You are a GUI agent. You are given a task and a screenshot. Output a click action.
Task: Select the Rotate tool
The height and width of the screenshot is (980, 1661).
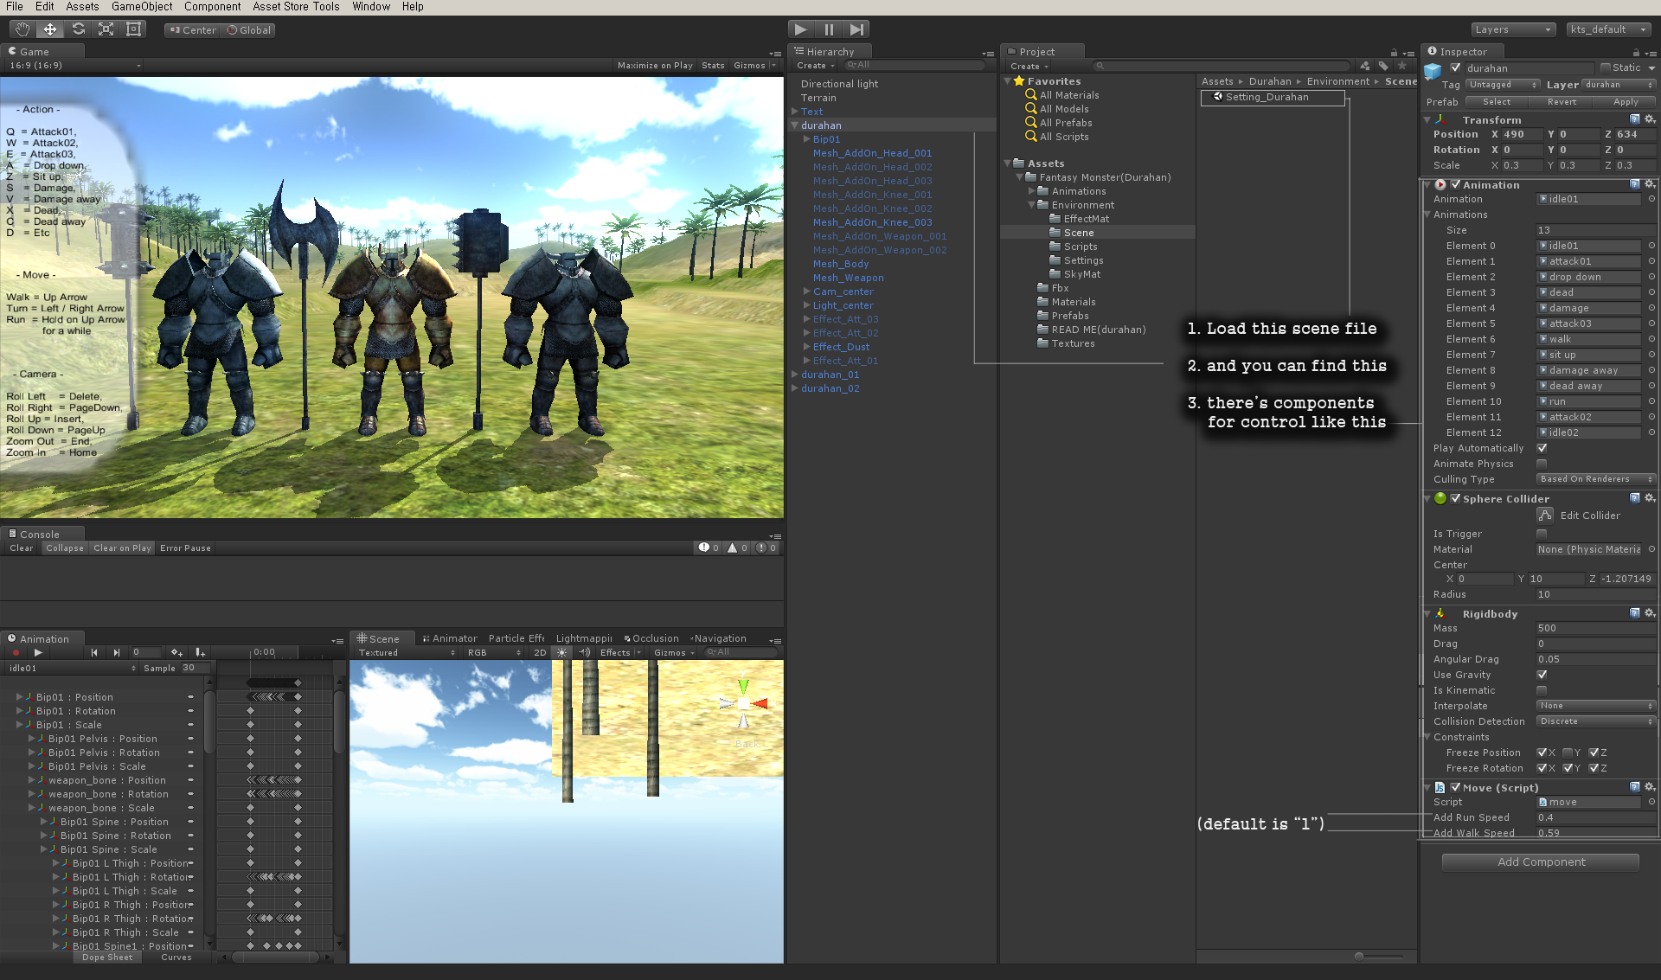click(78, 29)
